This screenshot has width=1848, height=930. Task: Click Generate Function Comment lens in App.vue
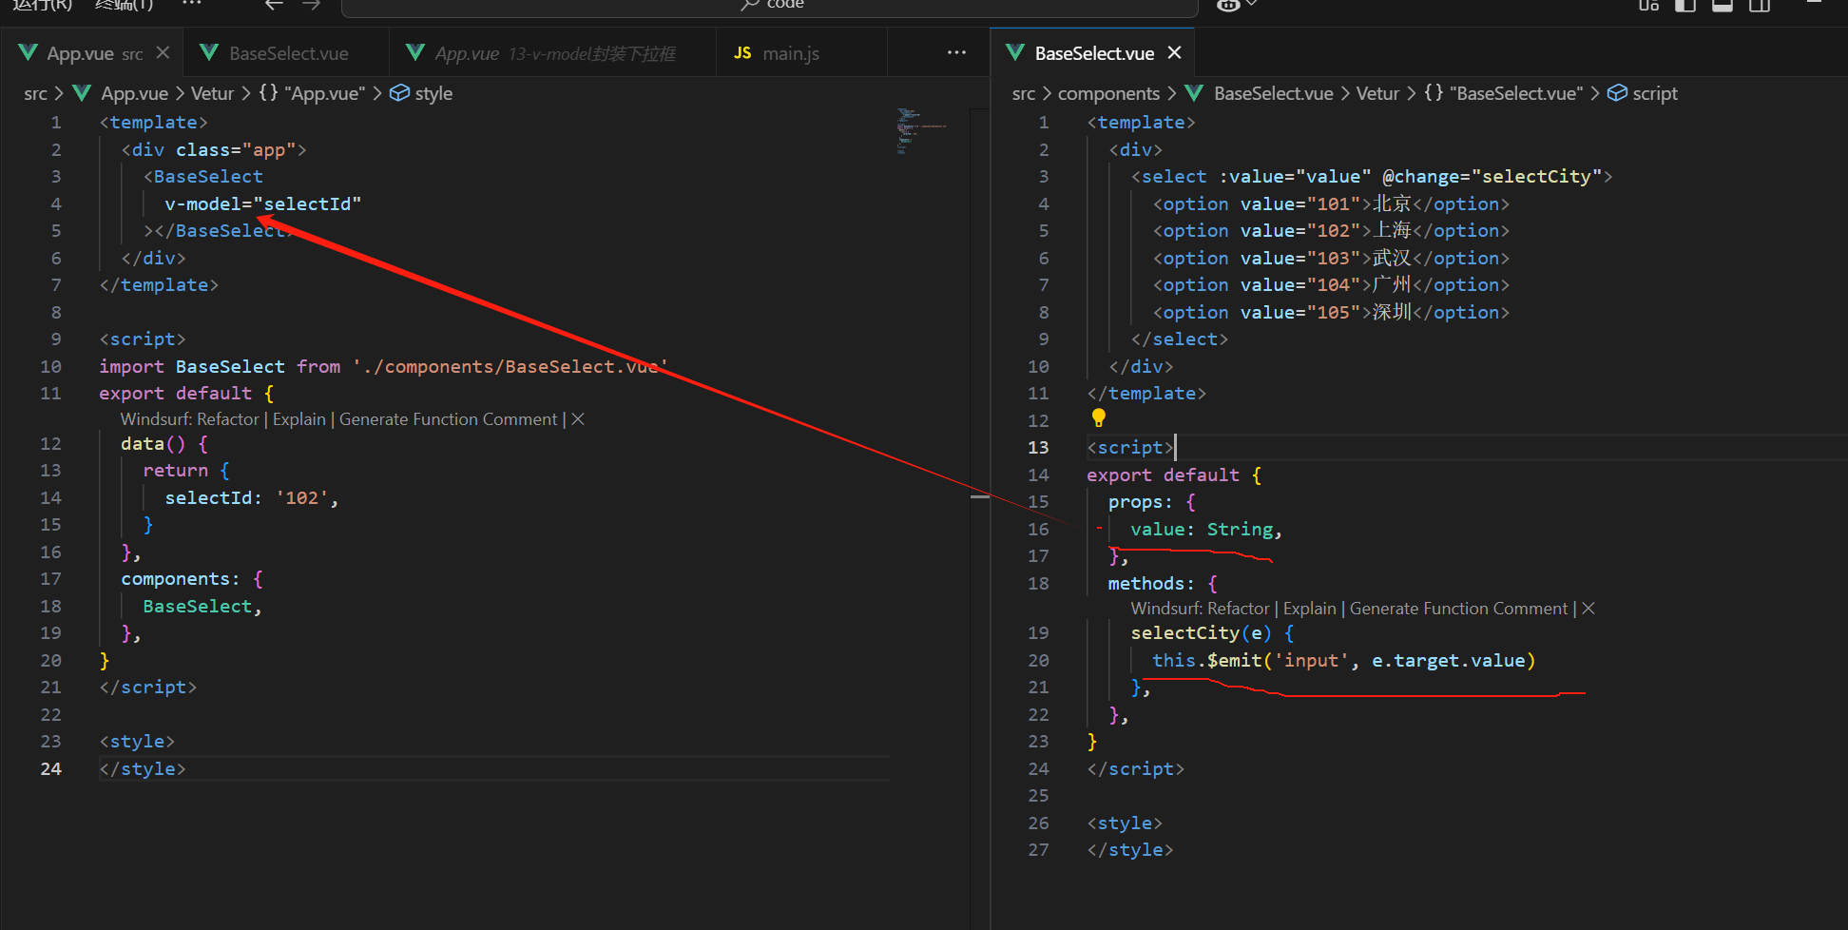pyautogui.click(x=449, y=419)
